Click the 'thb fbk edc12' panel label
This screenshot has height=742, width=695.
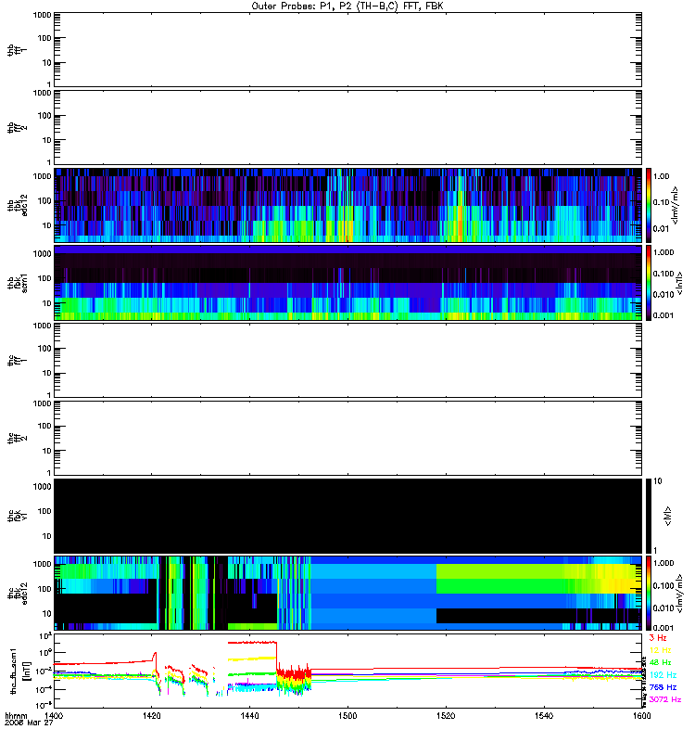pos(17,205)
